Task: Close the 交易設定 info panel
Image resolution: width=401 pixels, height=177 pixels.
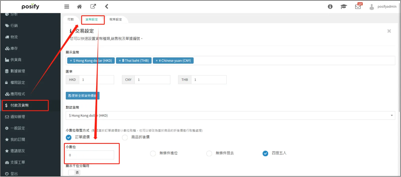Action: tap(389, 31)
